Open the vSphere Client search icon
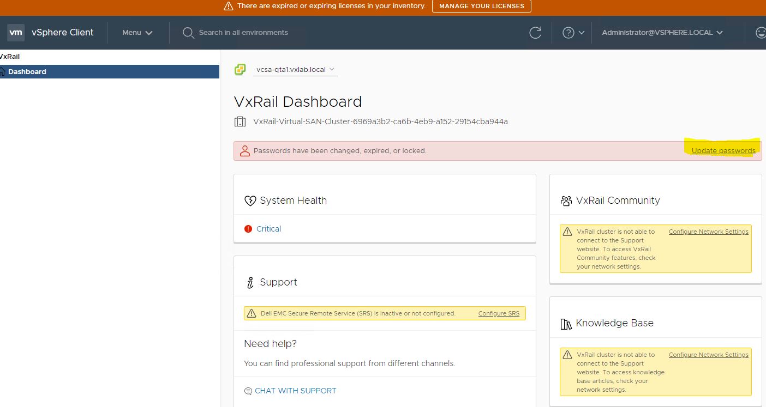 [188, 33]
